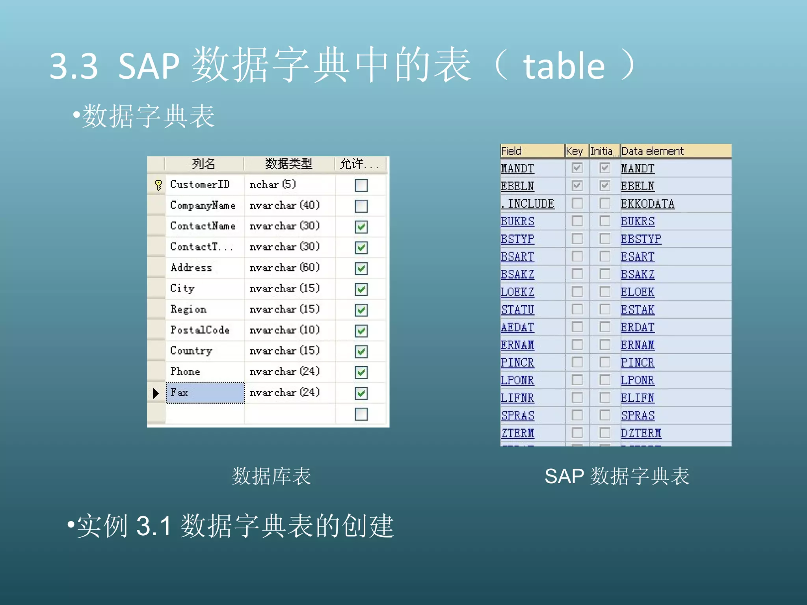Toggle Initial checkbox for BSTYP field
The height and width of the screenshot is (605, 807).
pos(605,238)
